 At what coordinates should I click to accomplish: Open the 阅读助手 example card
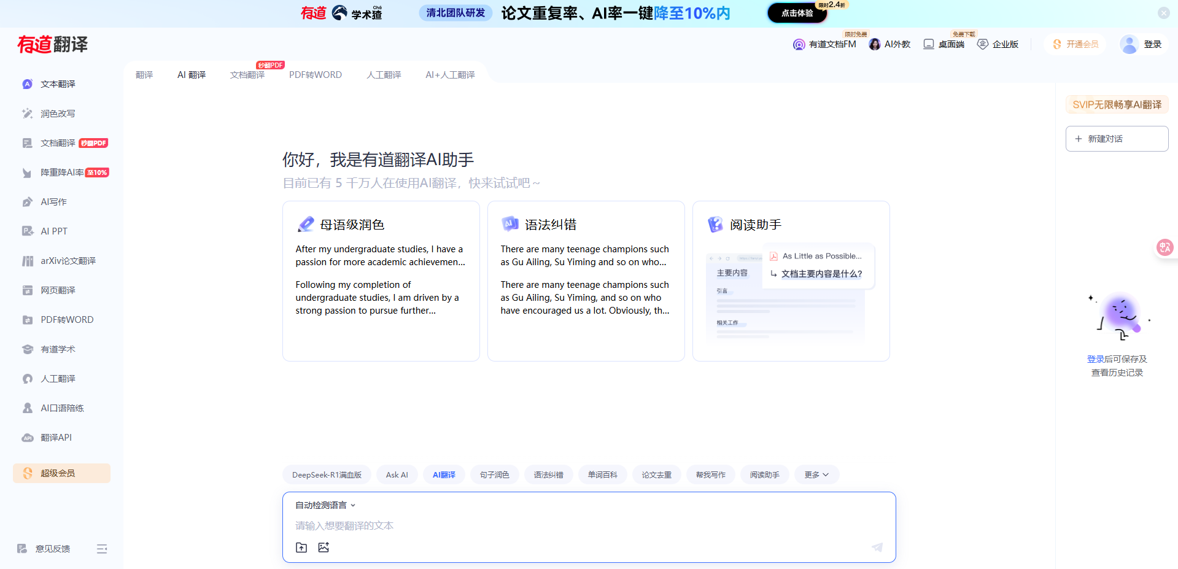pos(791,281)
